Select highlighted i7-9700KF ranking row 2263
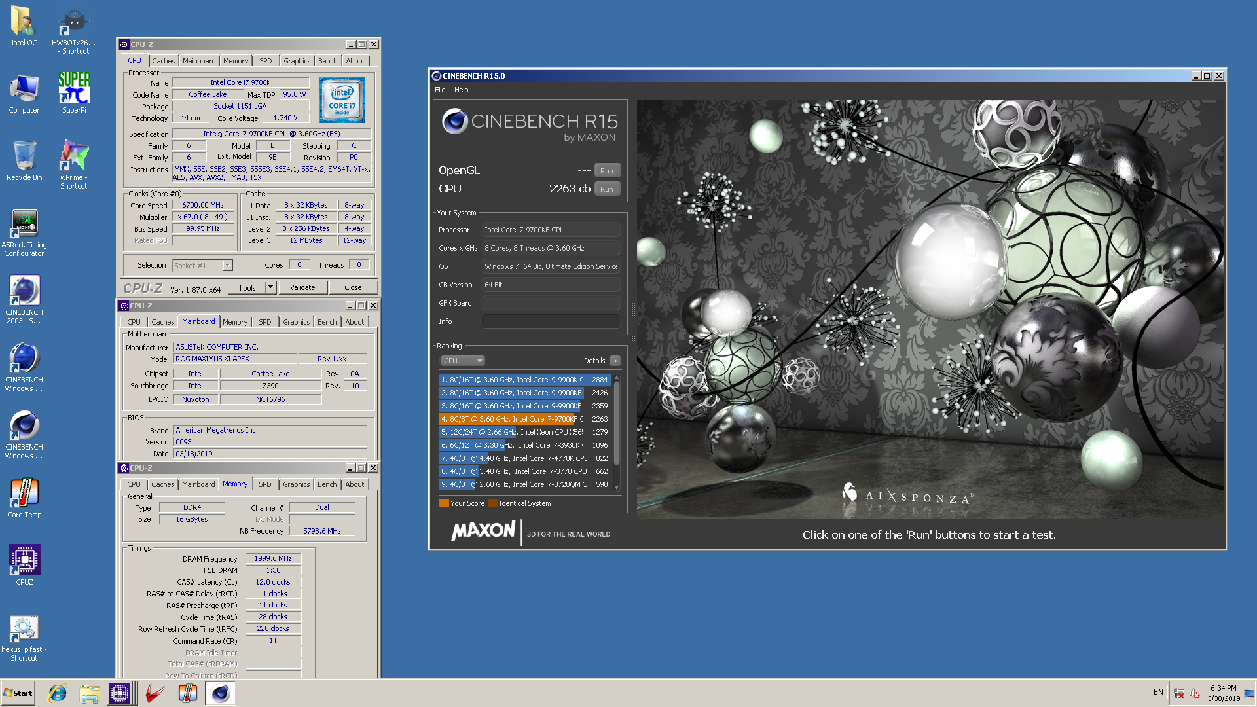1257x707 pixels. click(x=525, y=419)
